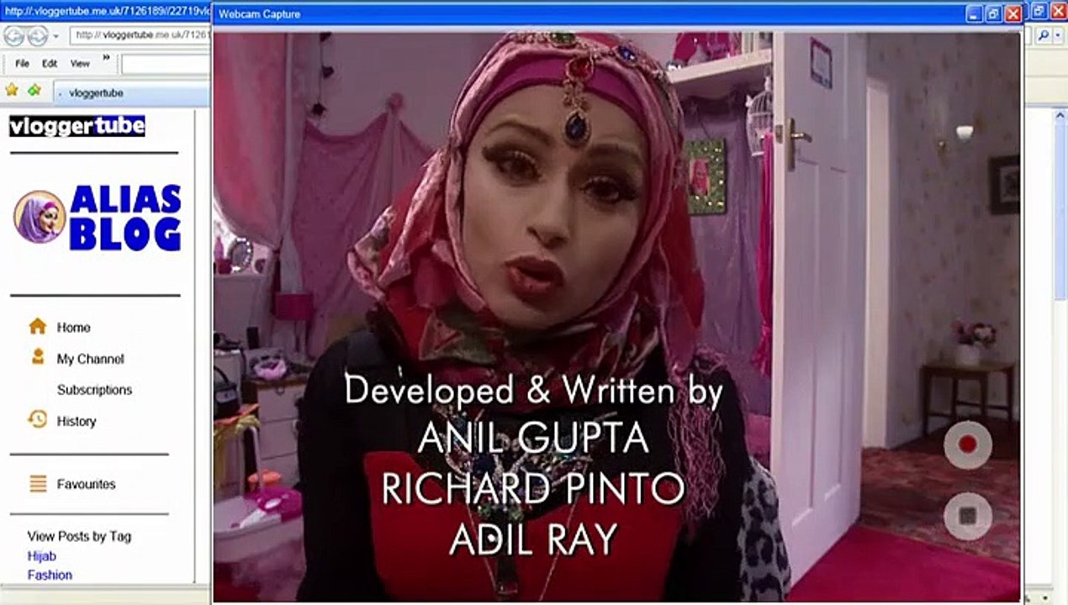Open Subscriptions in the sidebar
Viewport: 1068px width, 605px height.
(94, 390)
